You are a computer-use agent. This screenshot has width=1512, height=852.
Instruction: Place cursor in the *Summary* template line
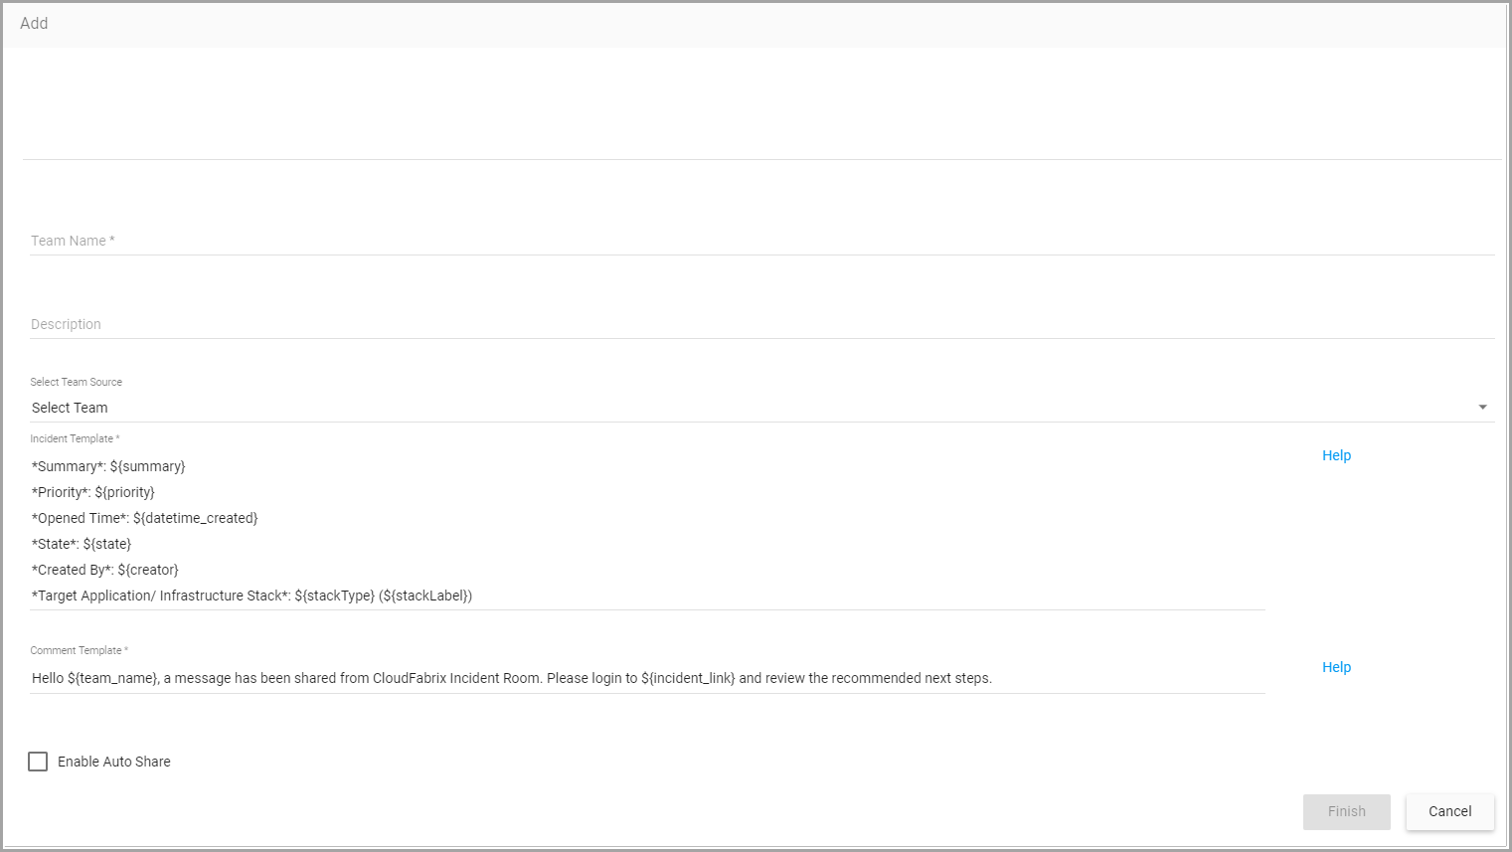[108, 466]
